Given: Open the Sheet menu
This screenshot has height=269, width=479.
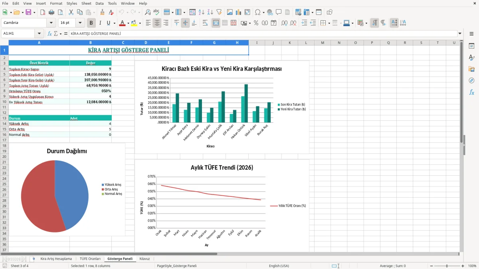Looking at the screenshot, I should tap(86, 3).
